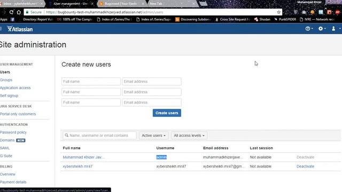This screenshot has height=192, width=342.
Task: Open Muhammad Khizer Jav... user profile
Action: tap(84, 157)
